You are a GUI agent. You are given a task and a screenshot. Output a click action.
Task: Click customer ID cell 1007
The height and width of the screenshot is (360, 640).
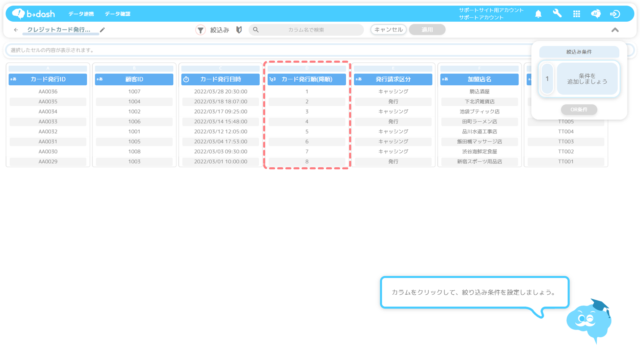point(134,91)
